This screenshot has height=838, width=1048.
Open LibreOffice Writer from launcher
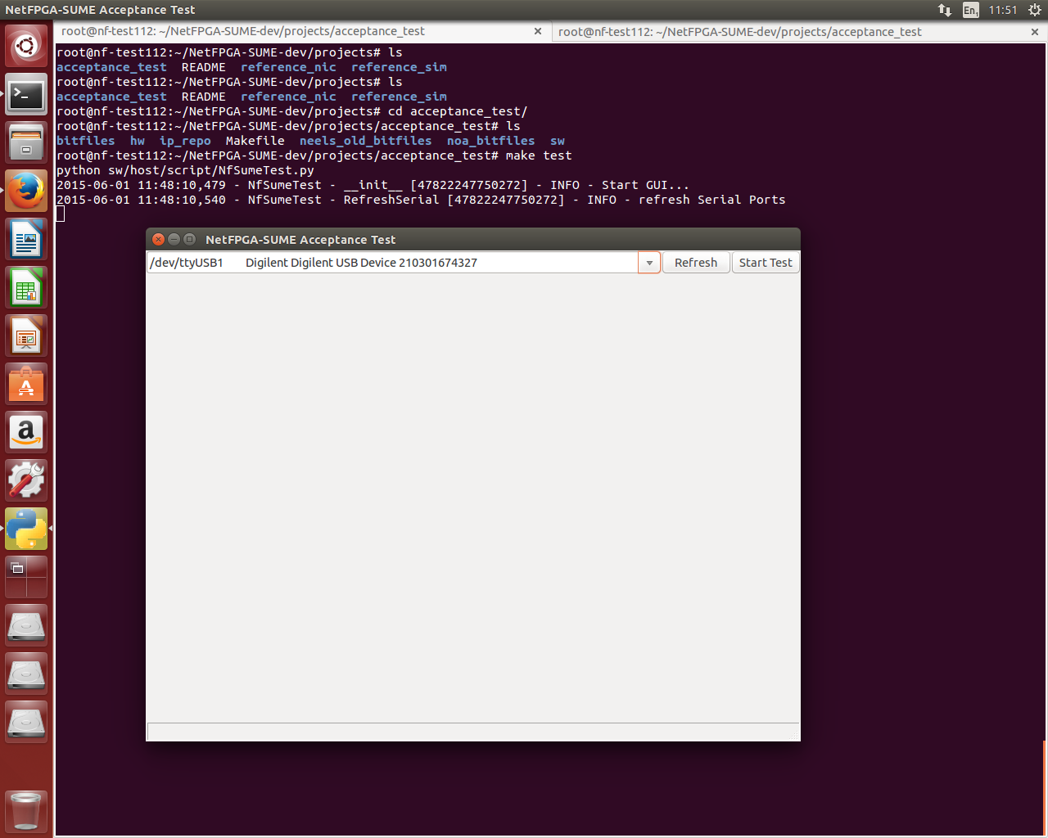point(26,240)
